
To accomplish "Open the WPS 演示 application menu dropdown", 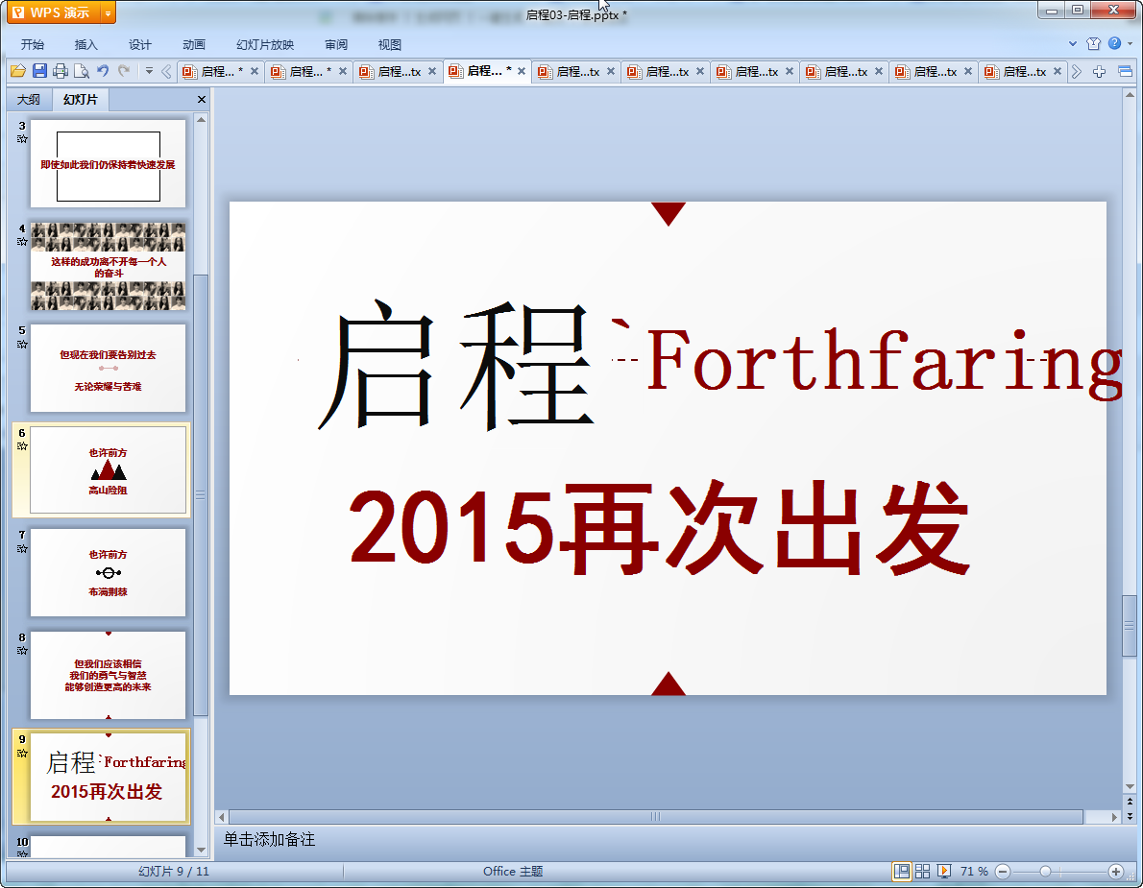I will pyautogui.click(x=108, y=12).
